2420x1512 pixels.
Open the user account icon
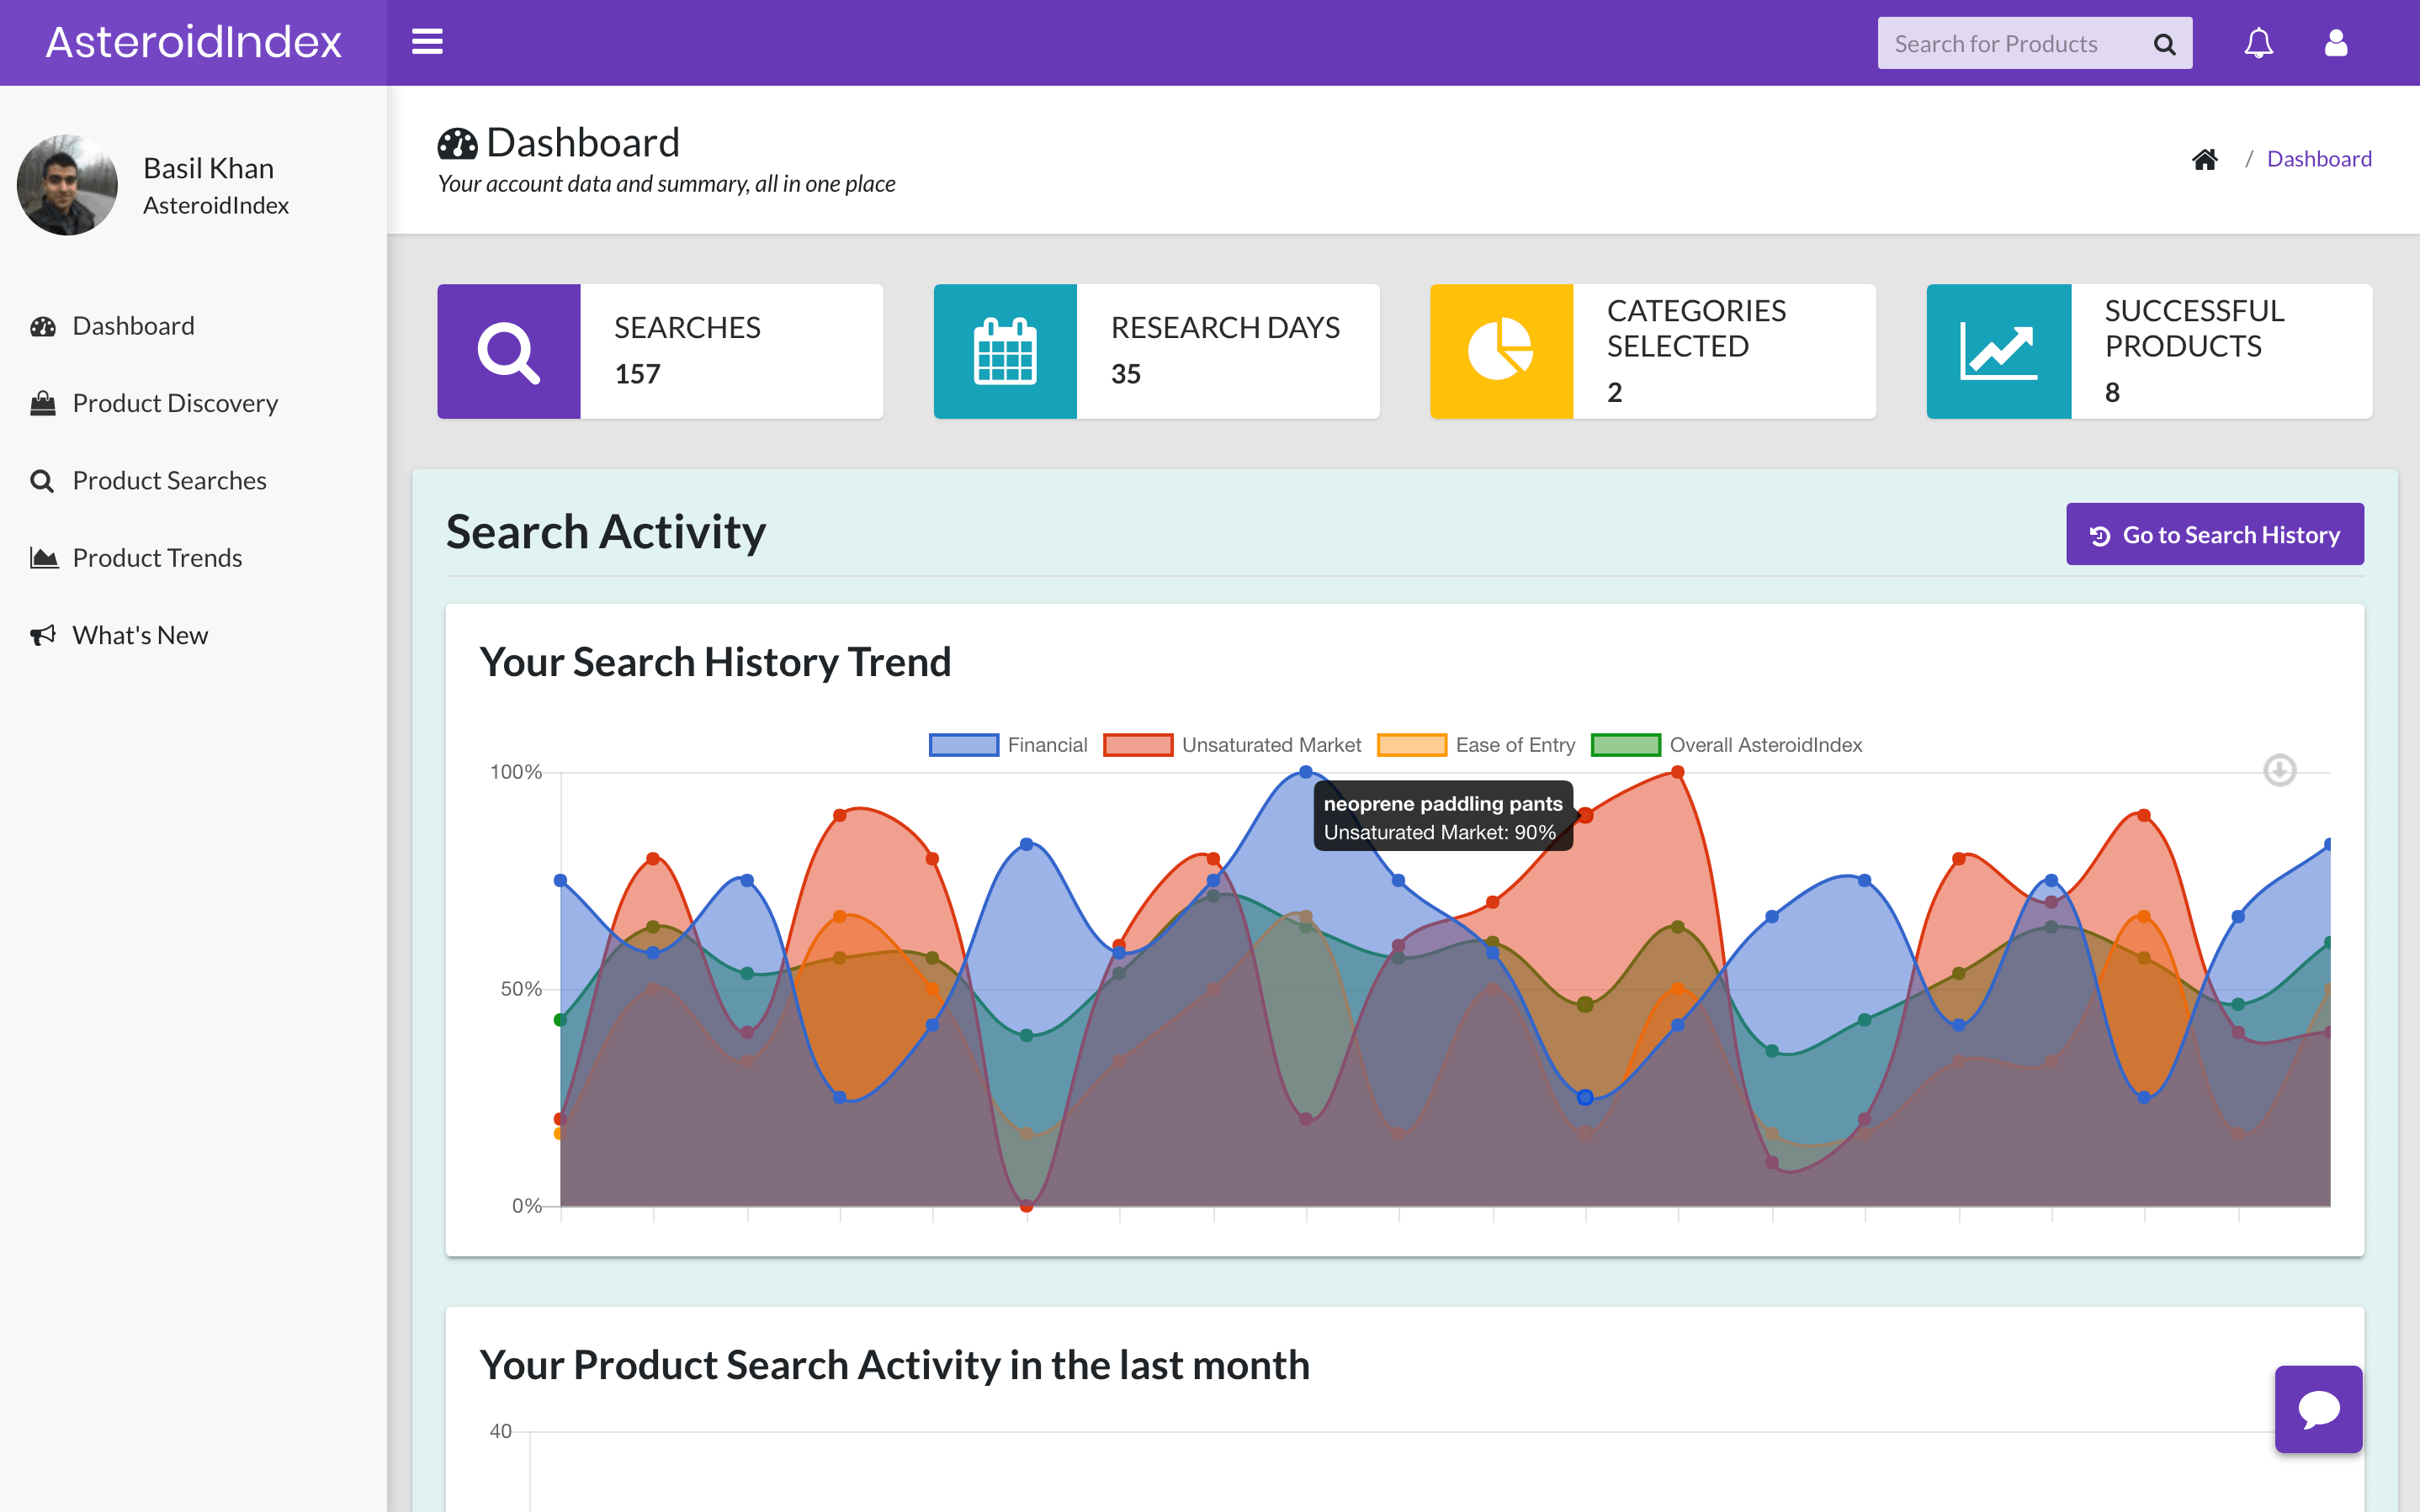[x=2336, y=43]
